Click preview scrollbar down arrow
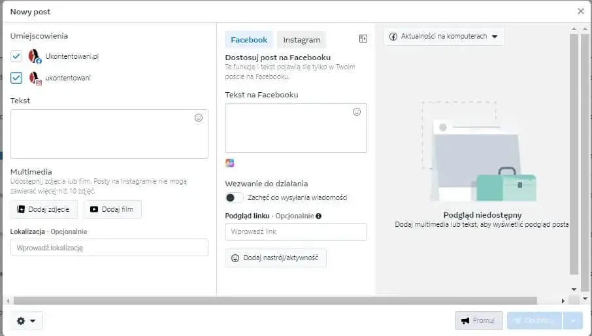This screenshot has width=592, height=336. [x=574, y=290]
